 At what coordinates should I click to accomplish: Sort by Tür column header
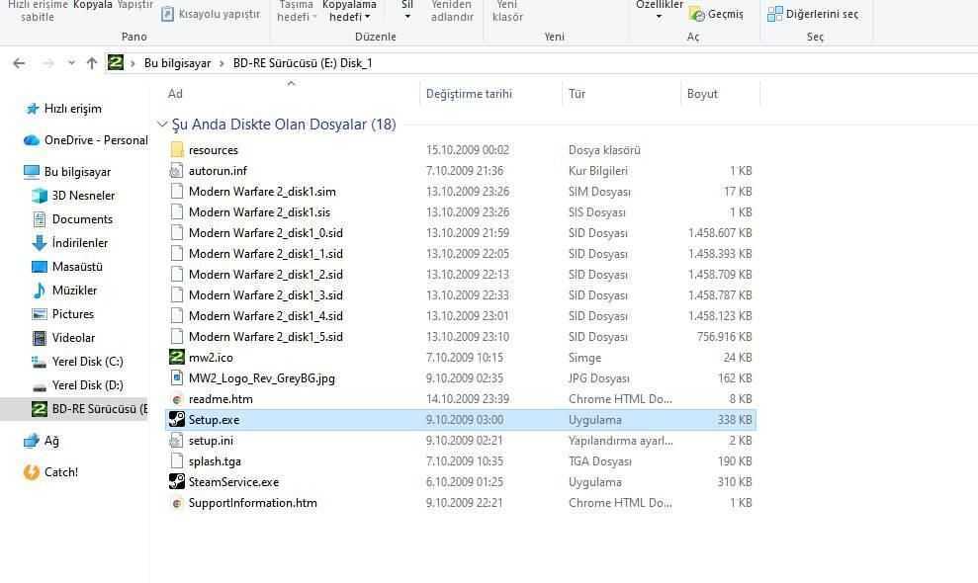[x=577, y=94]
